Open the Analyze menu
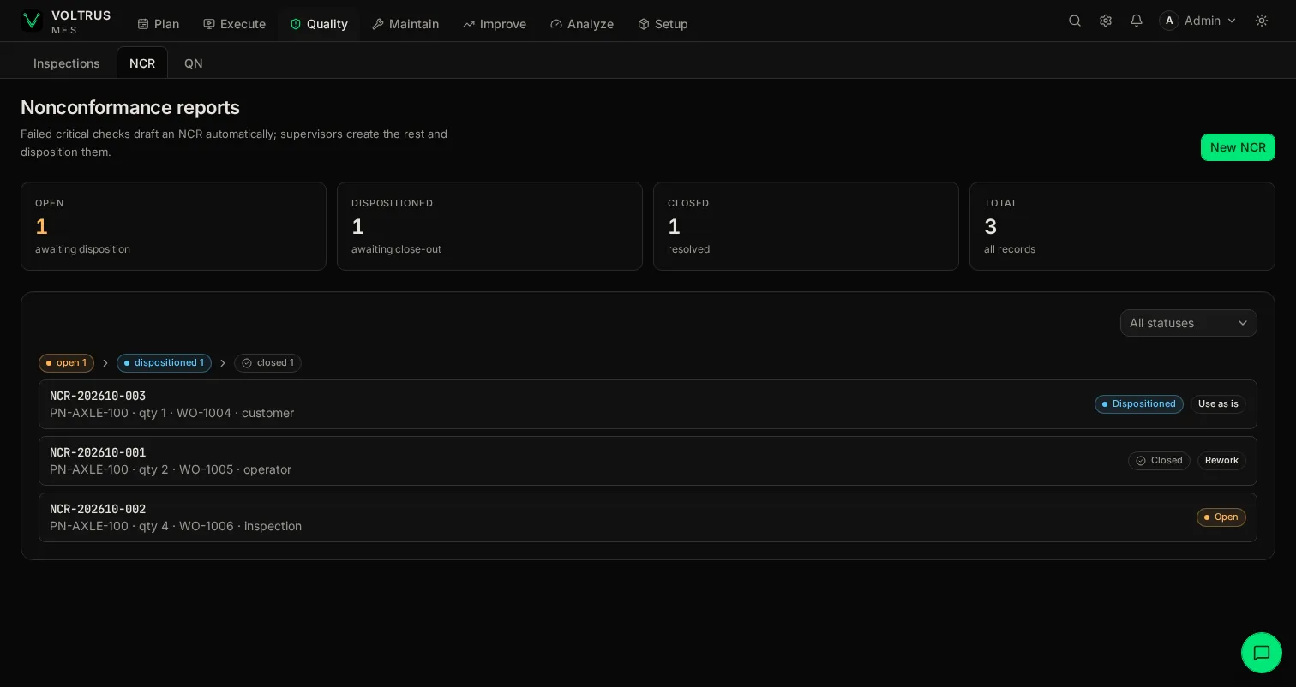Viewport: 1296px width, 687px height. (x=582, y=24)
